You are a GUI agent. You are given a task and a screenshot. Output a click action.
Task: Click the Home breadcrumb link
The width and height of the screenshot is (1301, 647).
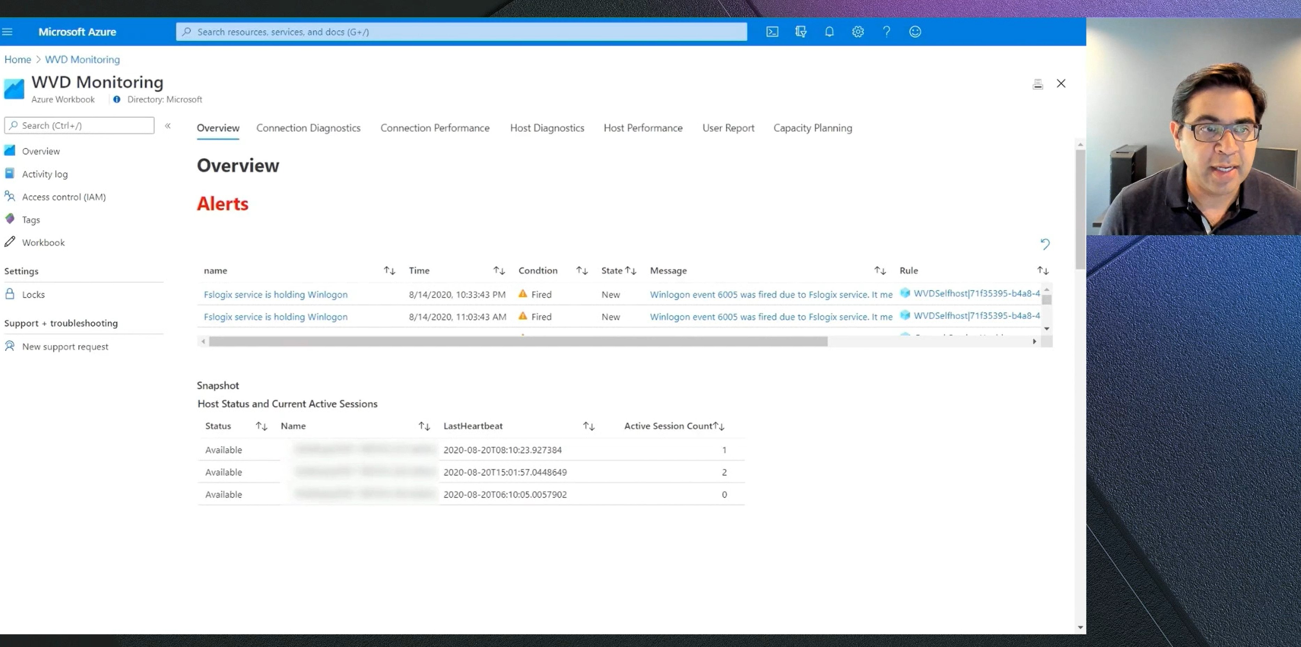(x=18, y=60)
